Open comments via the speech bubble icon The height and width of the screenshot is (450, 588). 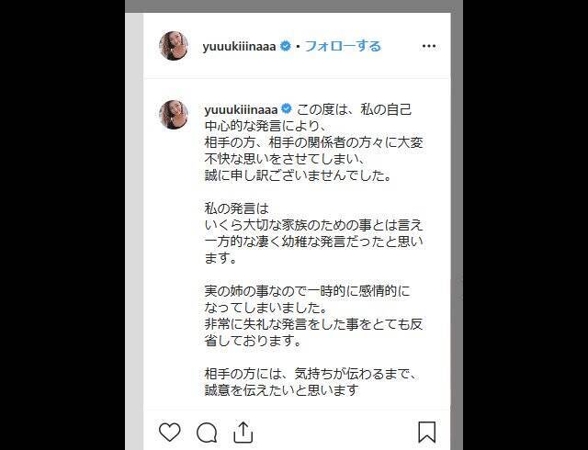[207, 433]
